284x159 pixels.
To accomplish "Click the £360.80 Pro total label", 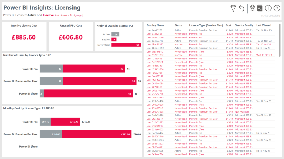I will pos(86,122).
